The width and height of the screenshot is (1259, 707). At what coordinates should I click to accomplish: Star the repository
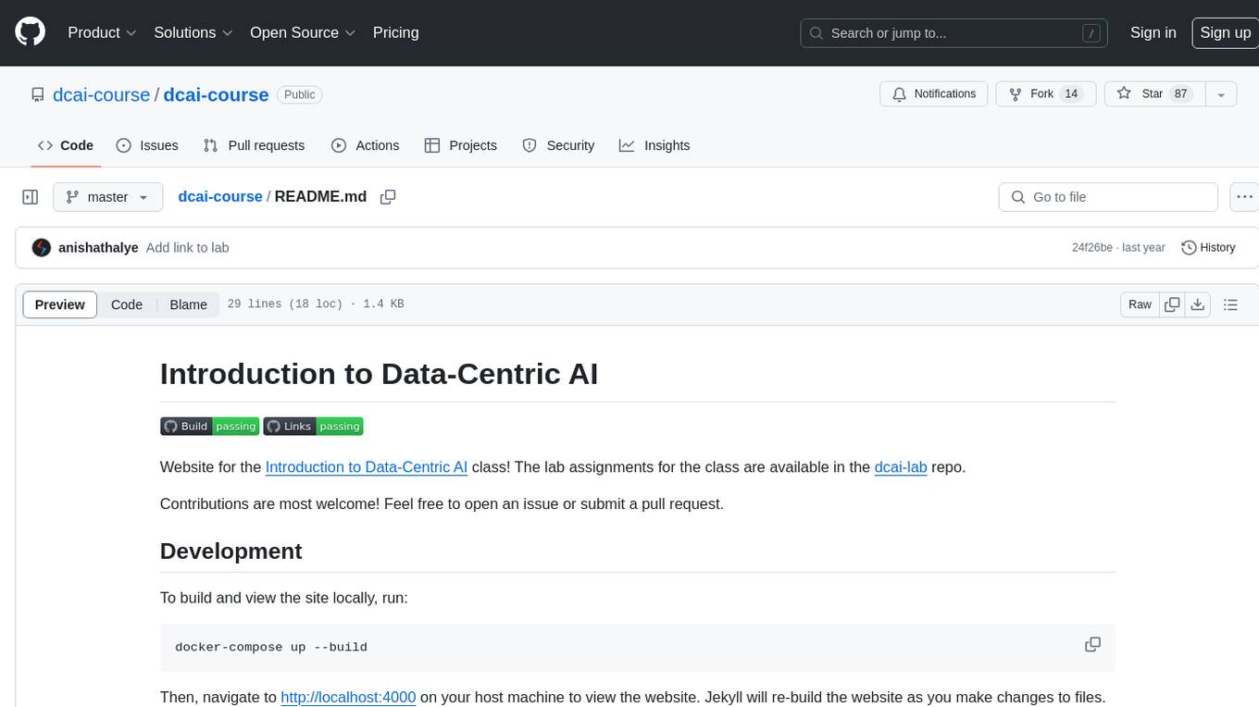pos(1154,94)
